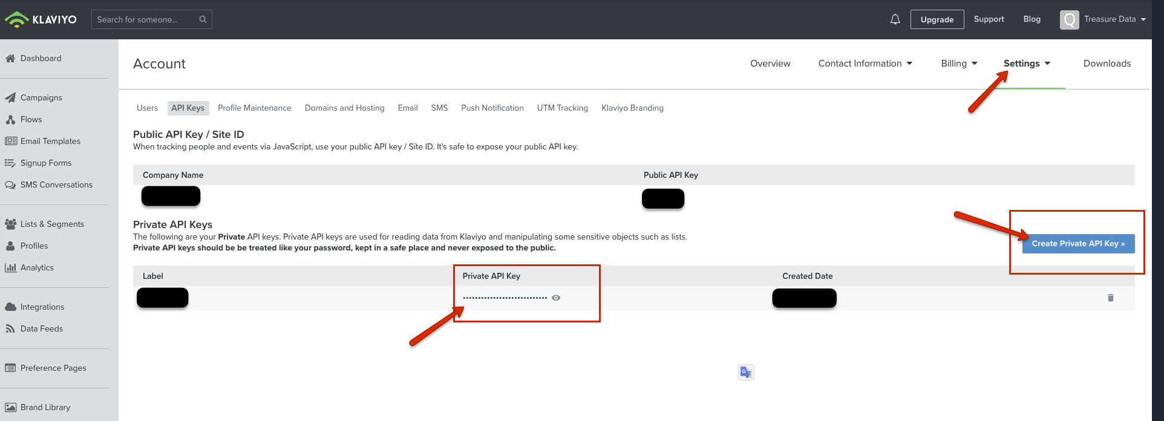The width and height of the screenshot is (1164, 421).
Task: Go to Lists & Segments
Action: click(x=51, y=224)
